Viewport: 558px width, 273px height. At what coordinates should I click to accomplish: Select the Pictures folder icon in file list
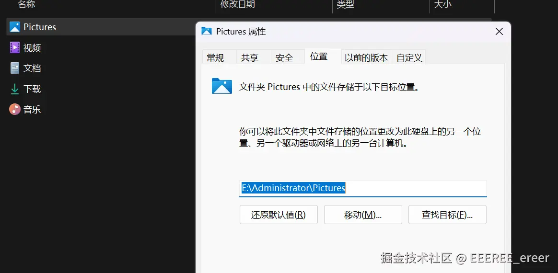pyautogui.click(x=14, y=27)
